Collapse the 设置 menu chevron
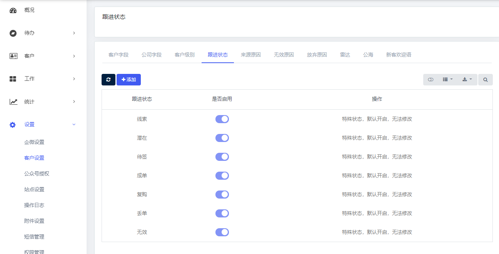 (x=74, y=124)
